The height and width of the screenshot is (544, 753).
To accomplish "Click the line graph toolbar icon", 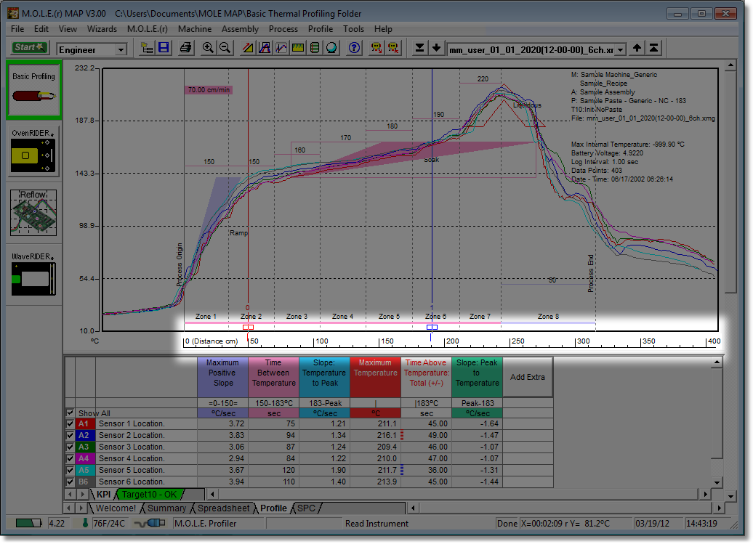I will tap(281, 48).
